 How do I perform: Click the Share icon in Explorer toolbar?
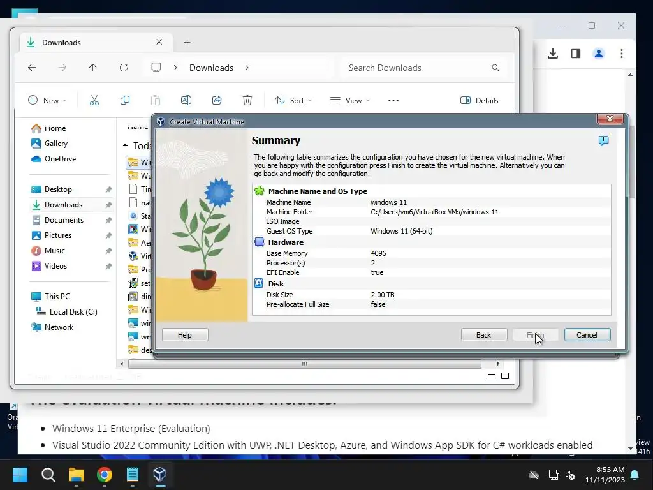(x=217, y=100)
